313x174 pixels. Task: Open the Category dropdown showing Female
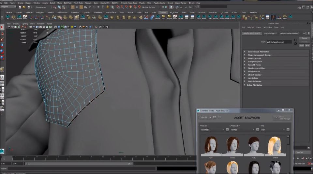242,130
